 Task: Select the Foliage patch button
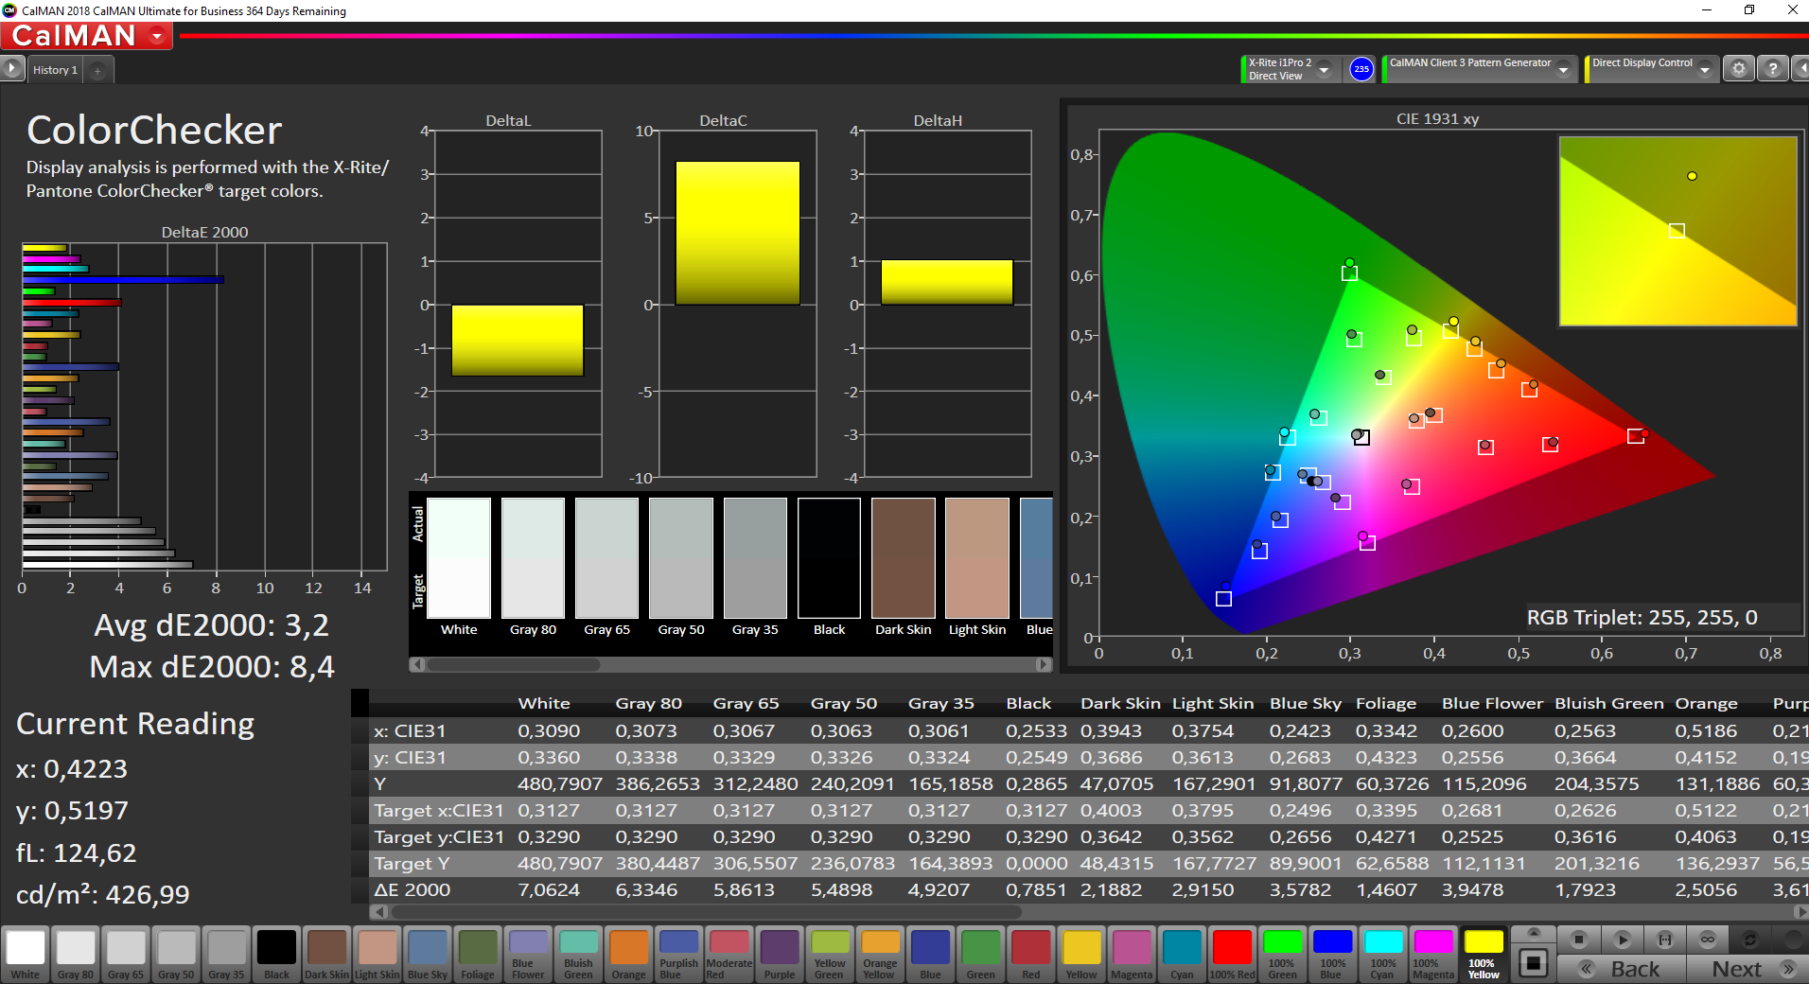(x=478, y=954)
